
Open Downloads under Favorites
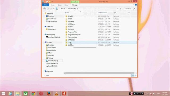(x=52, y=19)
